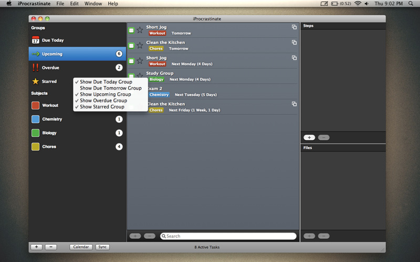Click the Chemistry tag on Exam 2
The width and height of the screenshot is (420, 262).
point(159,95)
